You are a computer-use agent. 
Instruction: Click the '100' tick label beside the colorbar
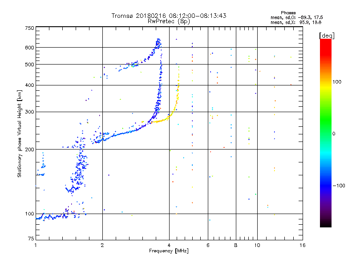pyautogui.click(x=337, y=82)
